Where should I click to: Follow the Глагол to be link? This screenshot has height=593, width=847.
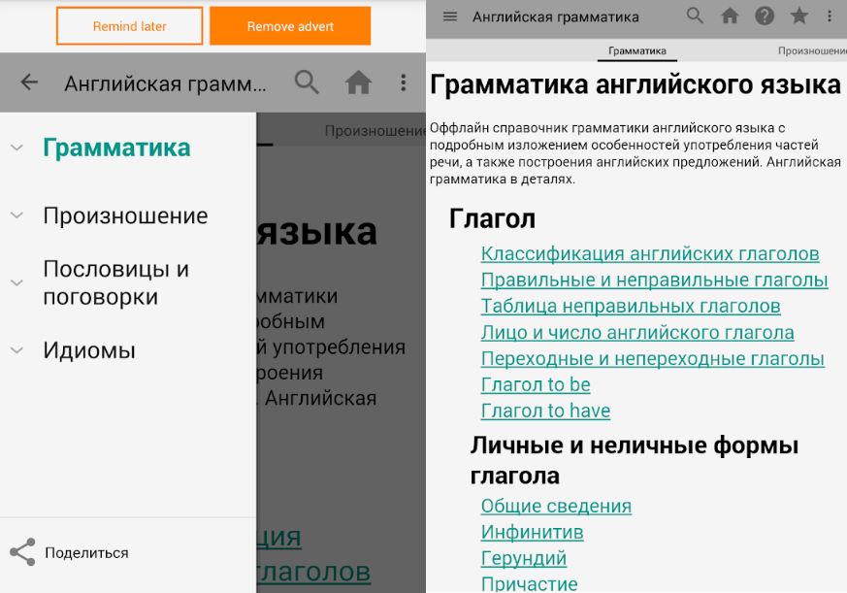(536, 384)
